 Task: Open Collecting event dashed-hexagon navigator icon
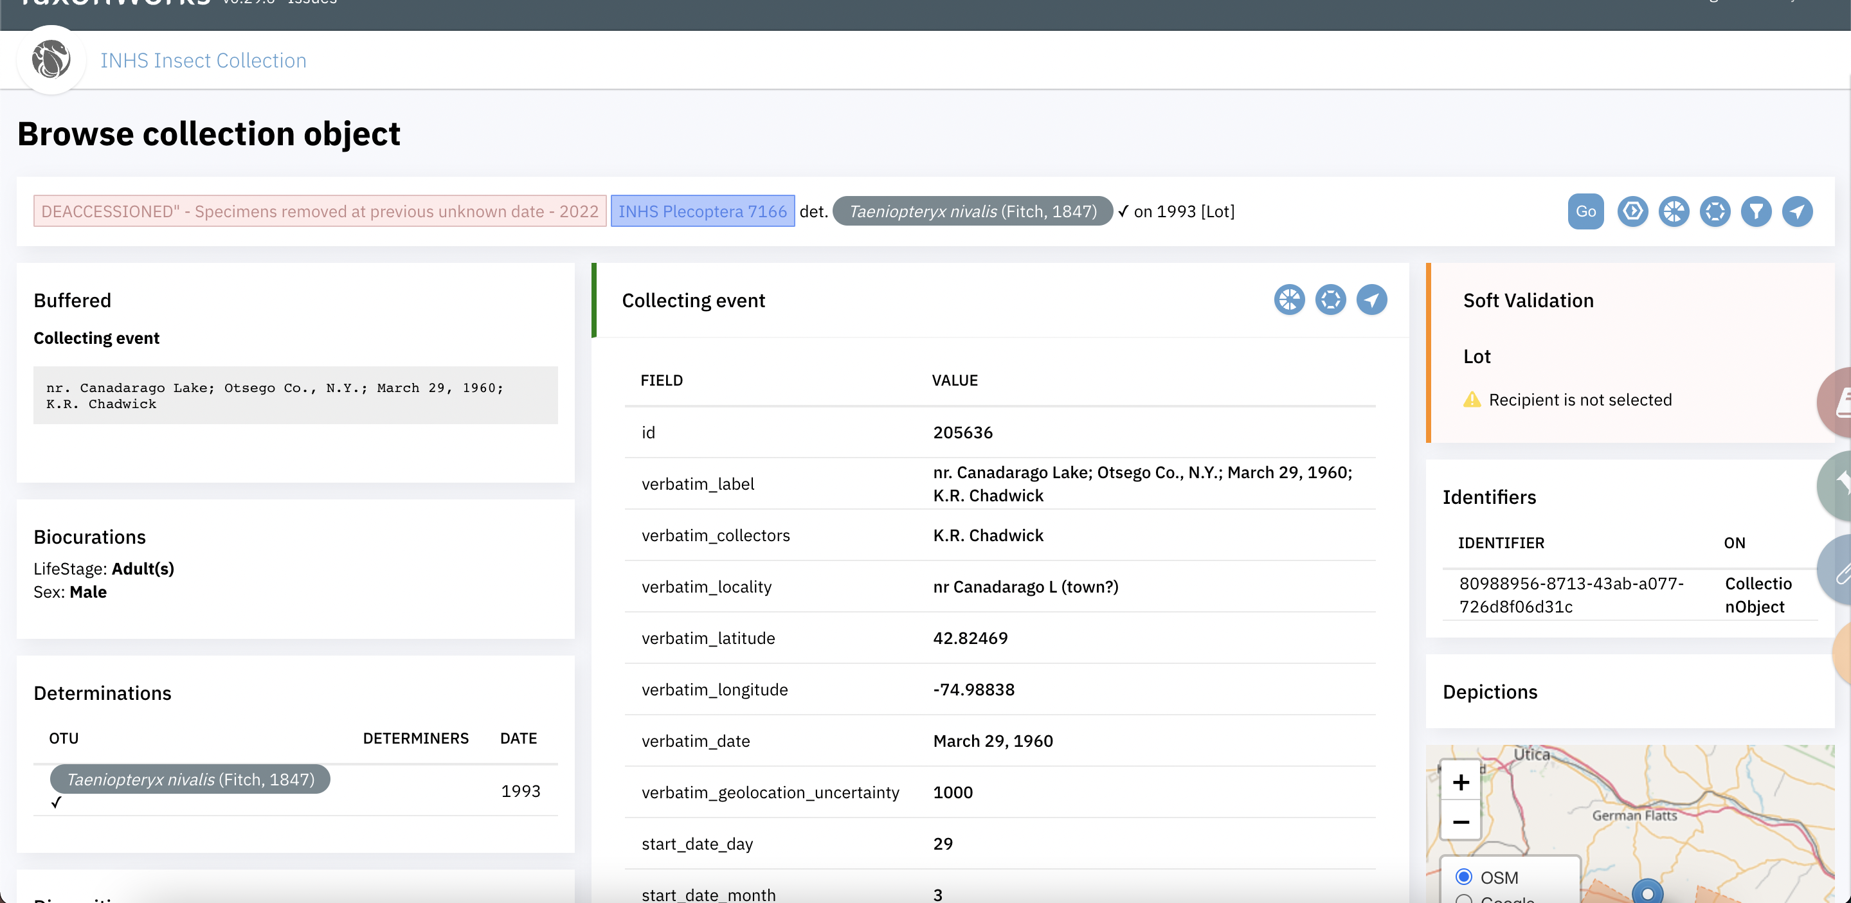1330,300
